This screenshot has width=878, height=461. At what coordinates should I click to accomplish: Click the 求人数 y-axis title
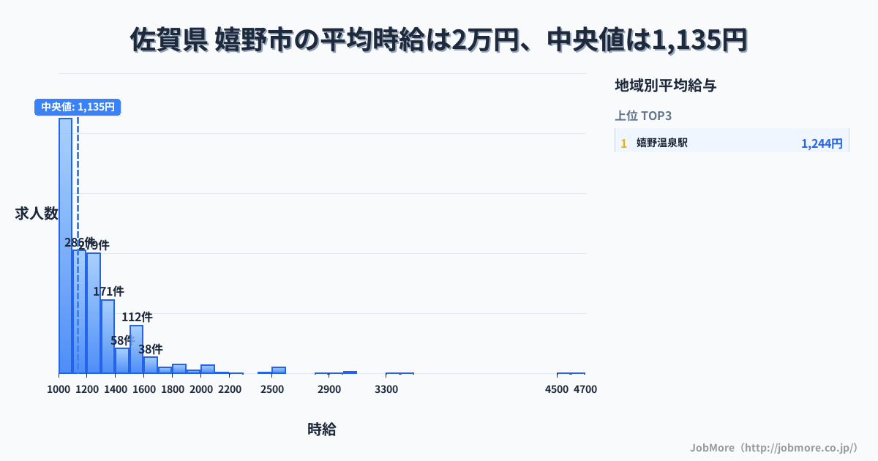[x=37, y=213]
